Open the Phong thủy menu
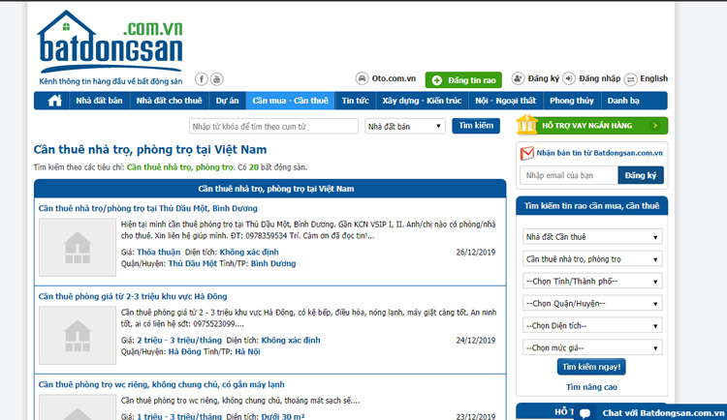The width and height of the screenshot is (727, 420). (572, 101)
